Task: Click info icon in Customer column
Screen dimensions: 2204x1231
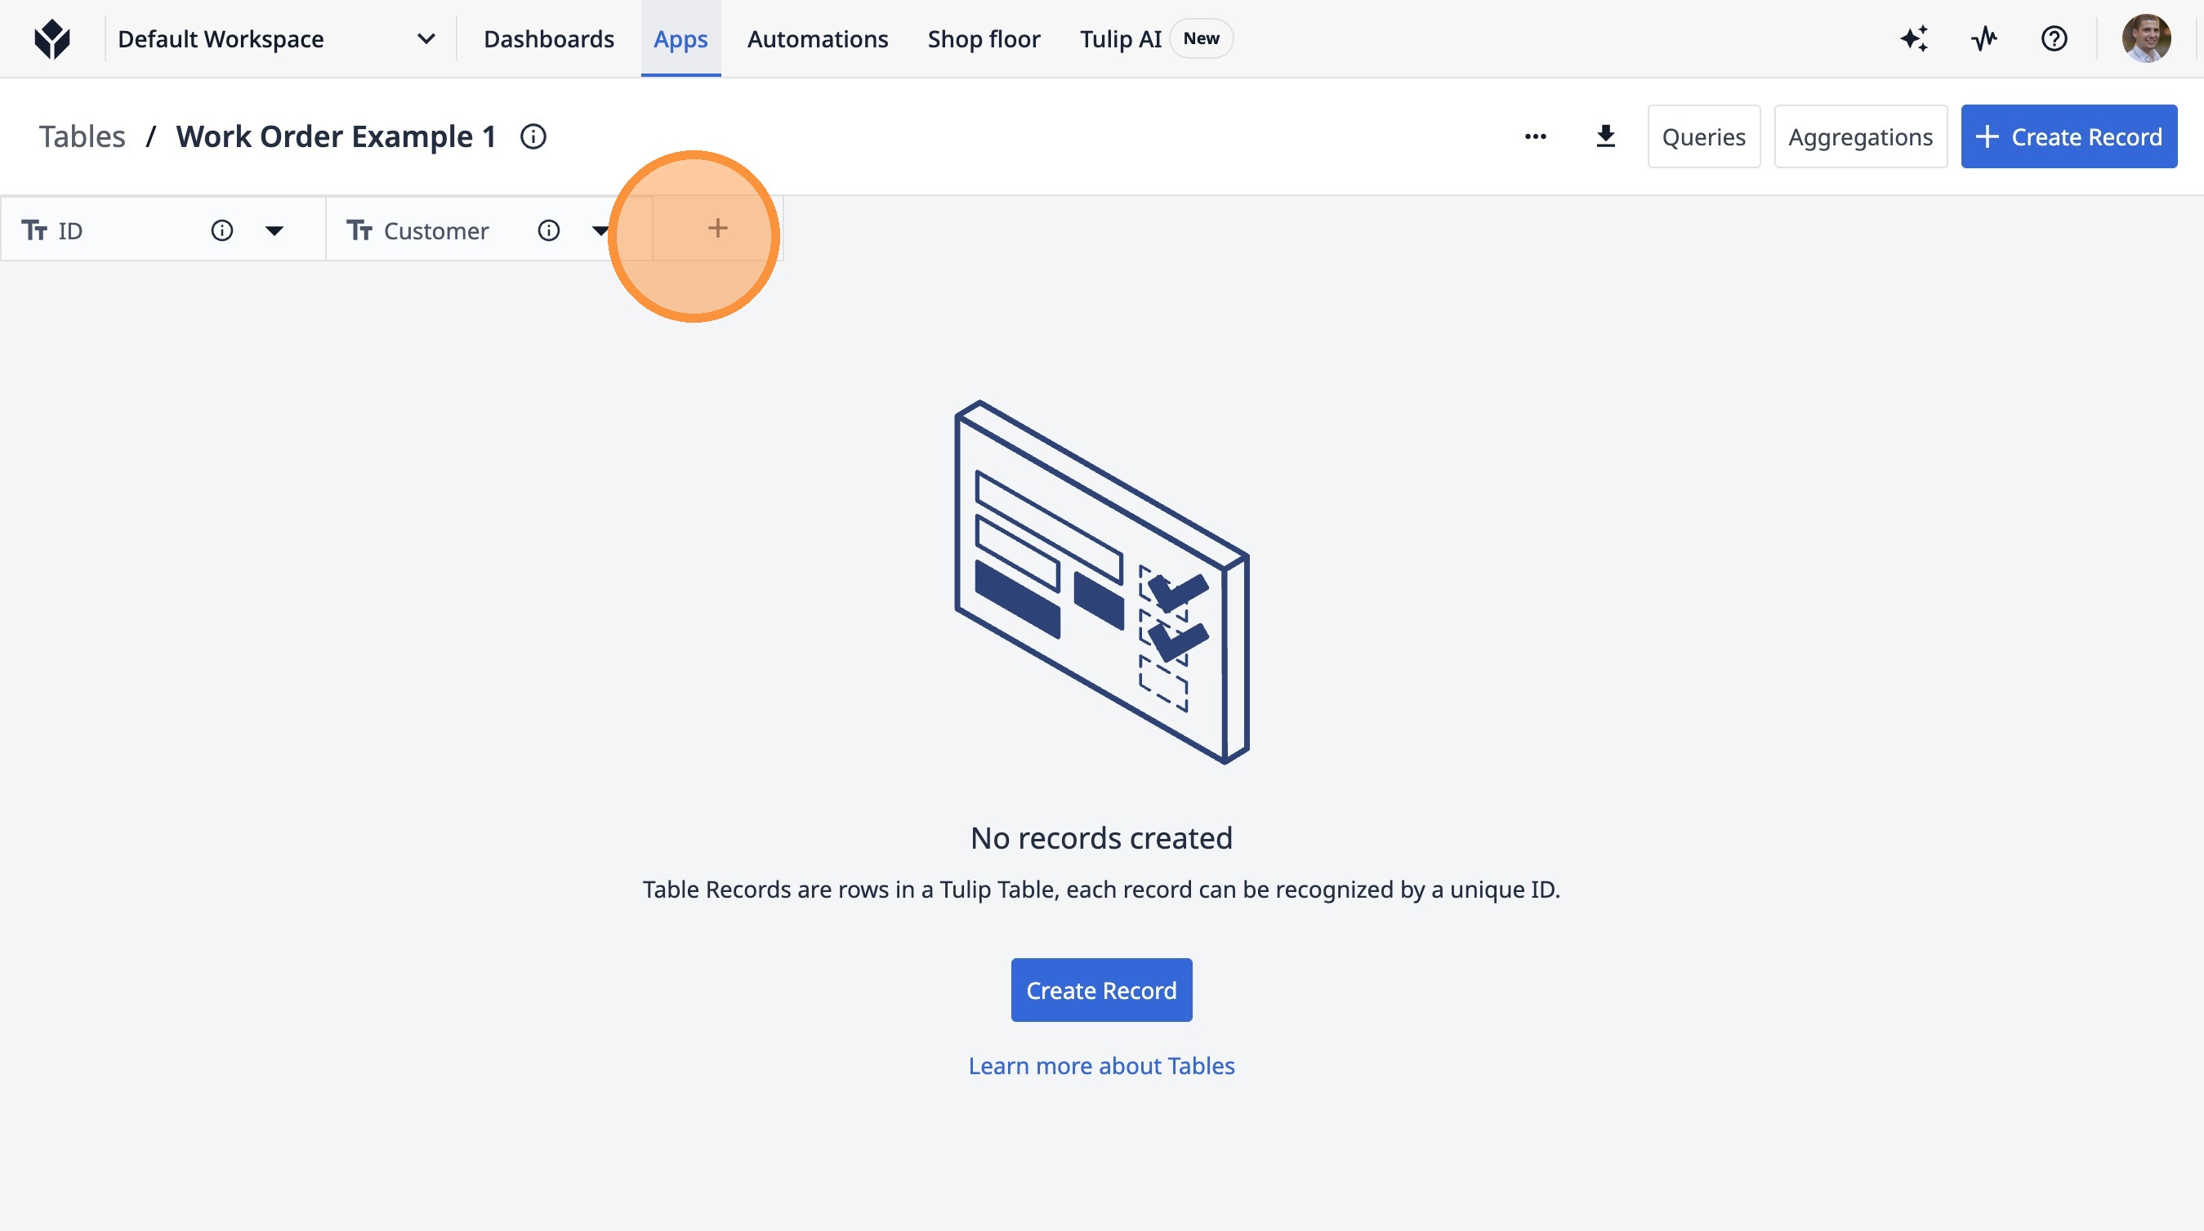Action: click(548, 231)
